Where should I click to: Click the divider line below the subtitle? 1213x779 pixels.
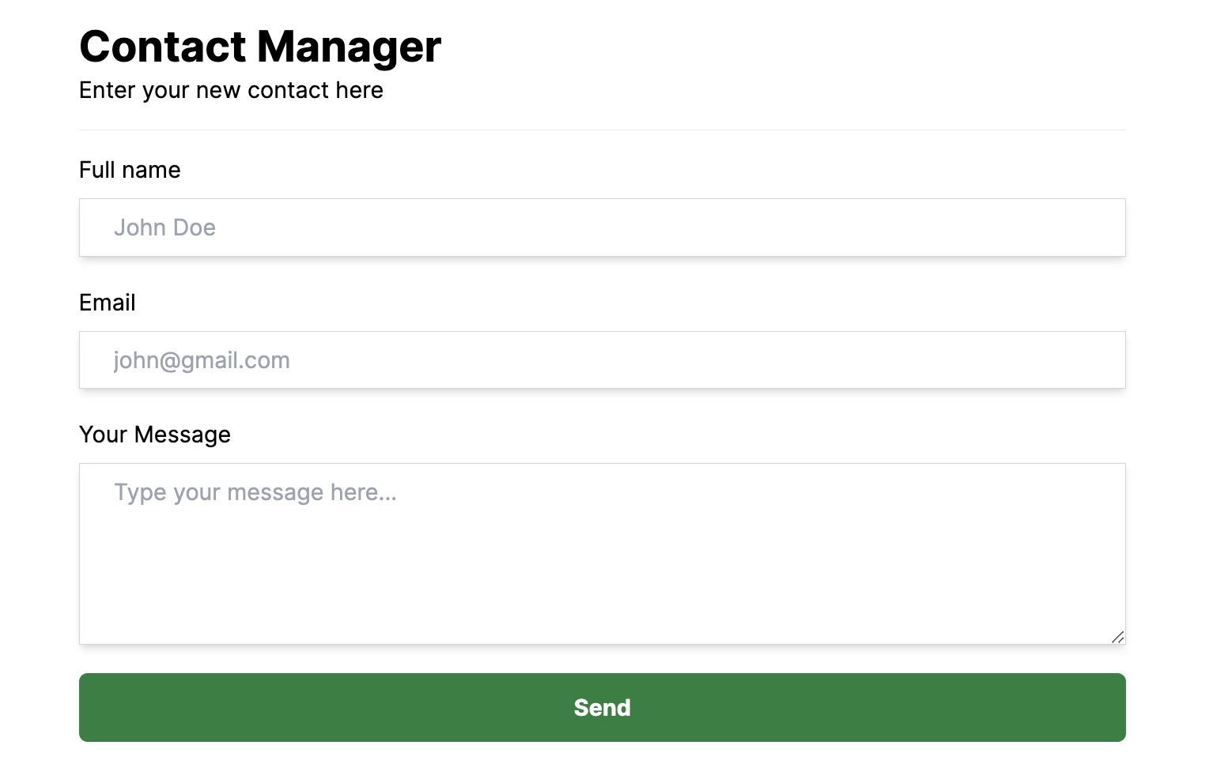[602, 130]
